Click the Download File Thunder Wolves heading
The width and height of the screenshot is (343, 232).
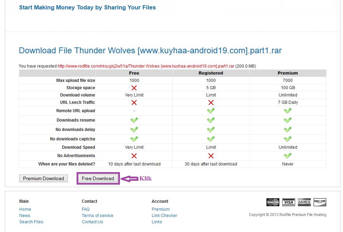point(150,51)
